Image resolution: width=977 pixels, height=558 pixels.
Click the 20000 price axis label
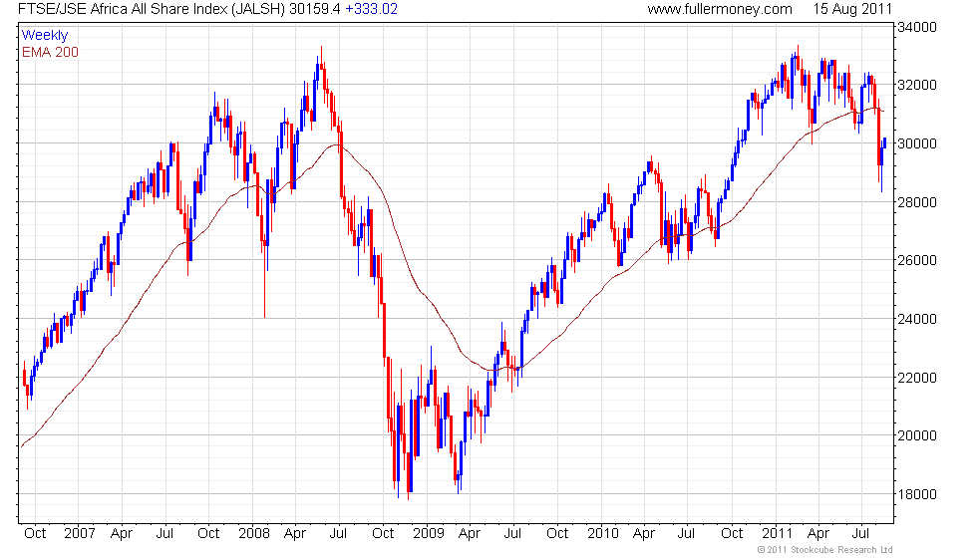(916, 435)
